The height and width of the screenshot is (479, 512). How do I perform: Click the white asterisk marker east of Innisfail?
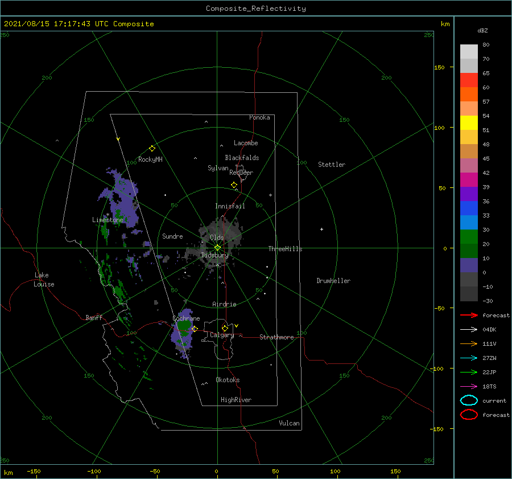tap(270, 195)
